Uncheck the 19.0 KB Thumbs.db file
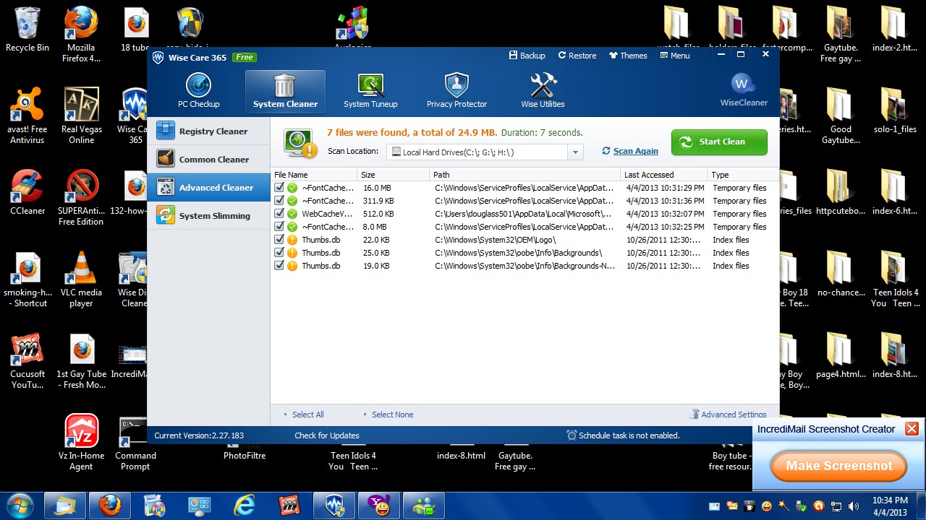The width and height of the screenshot is (926, 520). point(279,266)
